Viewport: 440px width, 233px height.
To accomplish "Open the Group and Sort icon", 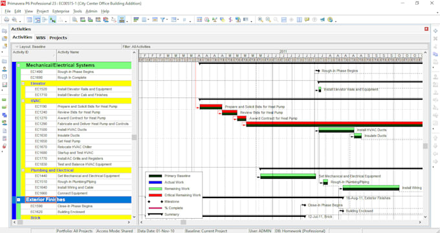I will point(173,19).
